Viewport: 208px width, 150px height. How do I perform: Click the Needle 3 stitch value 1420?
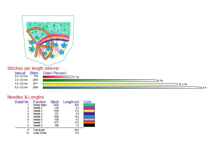click(56, 111)
